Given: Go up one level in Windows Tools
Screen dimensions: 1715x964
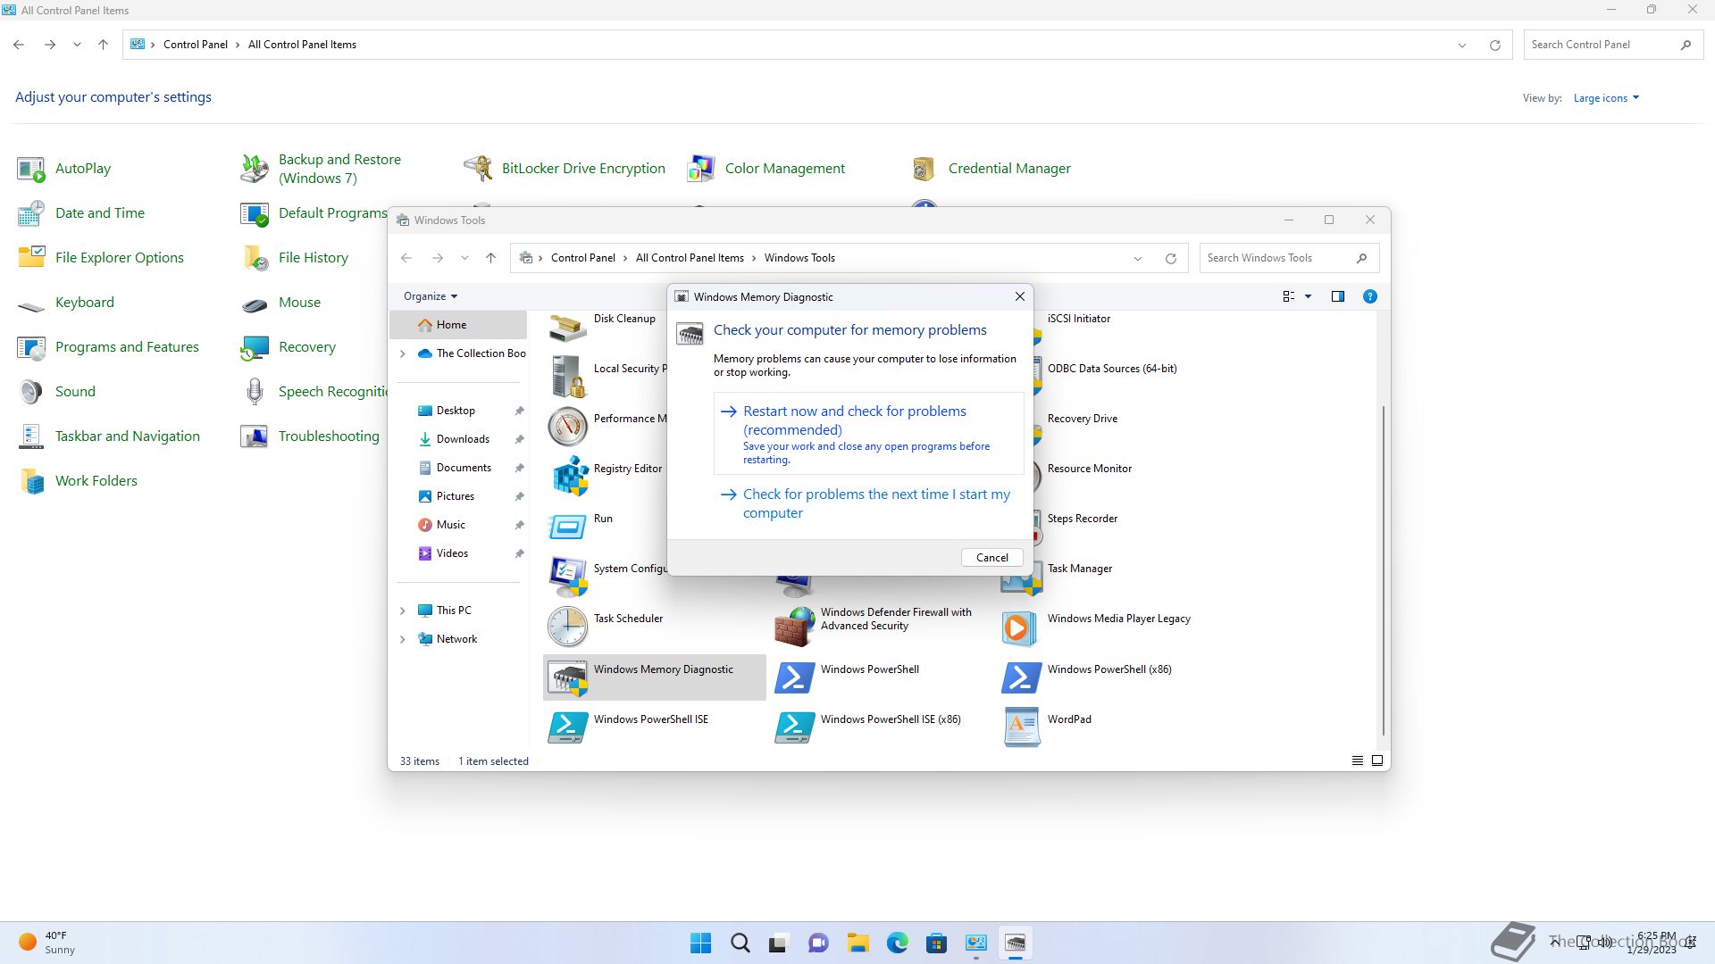Looking at the screenshot, I should (x=490, y=258).
